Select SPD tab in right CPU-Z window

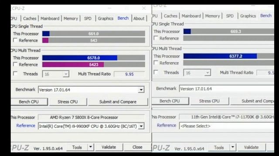coord(230,16)
